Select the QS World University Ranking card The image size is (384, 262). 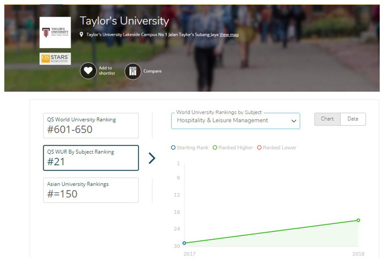pos(91,125)
